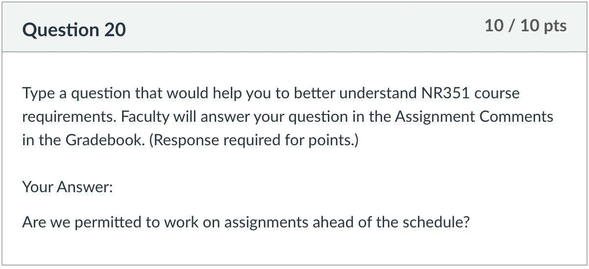Click the word 'requirements.' in the prompt
Image resolution: width=589 pixels, height=269 pixels.
[70, 117]
